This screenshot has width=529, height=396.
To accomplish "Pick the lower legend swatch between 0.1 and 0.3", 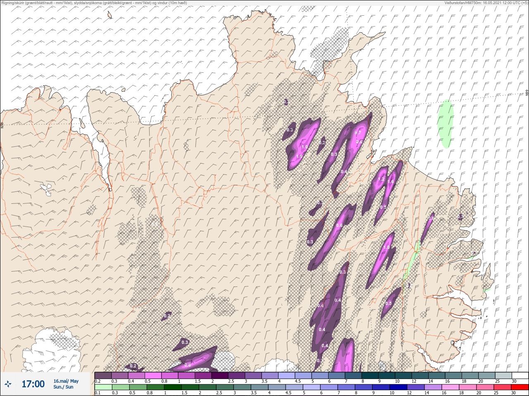I will 103,387.
